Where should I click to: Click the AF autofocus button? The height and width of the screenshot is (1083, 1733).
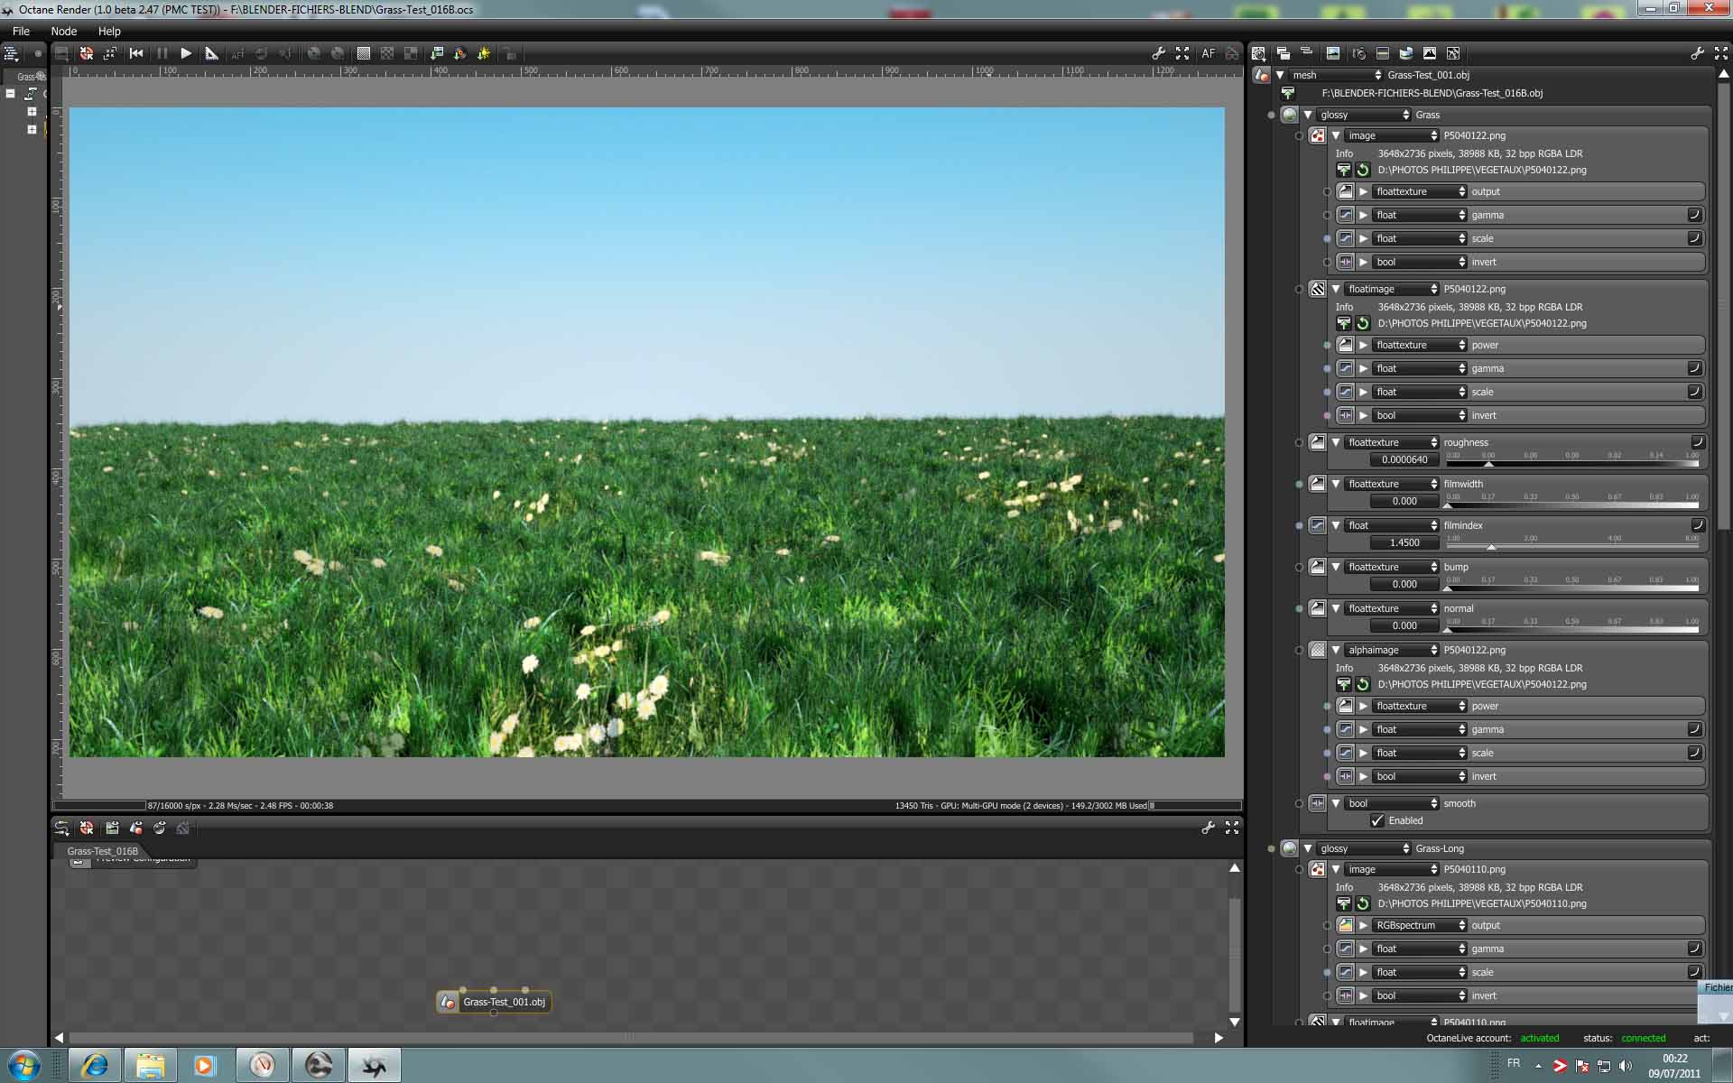[x=1208, y=53]
